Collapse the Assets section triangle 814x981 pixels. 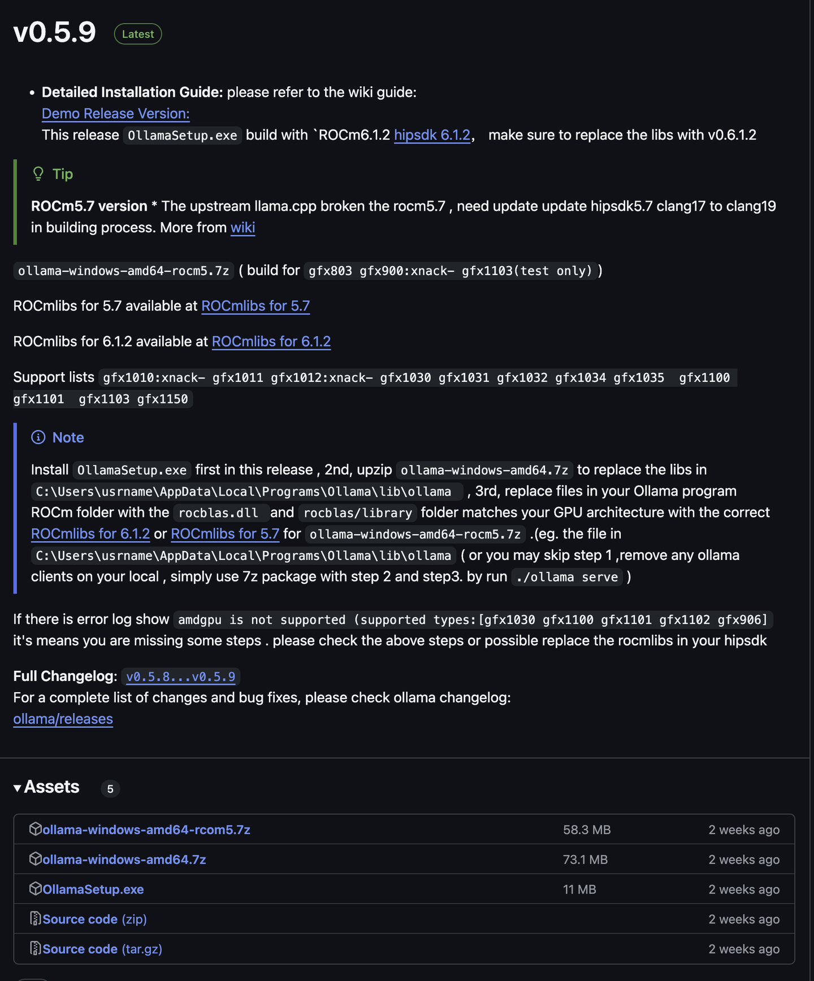pos(18,788)
